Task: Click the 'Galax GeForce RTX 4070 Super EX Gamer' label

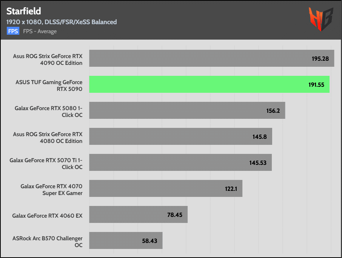Action: tap(51, 190)
